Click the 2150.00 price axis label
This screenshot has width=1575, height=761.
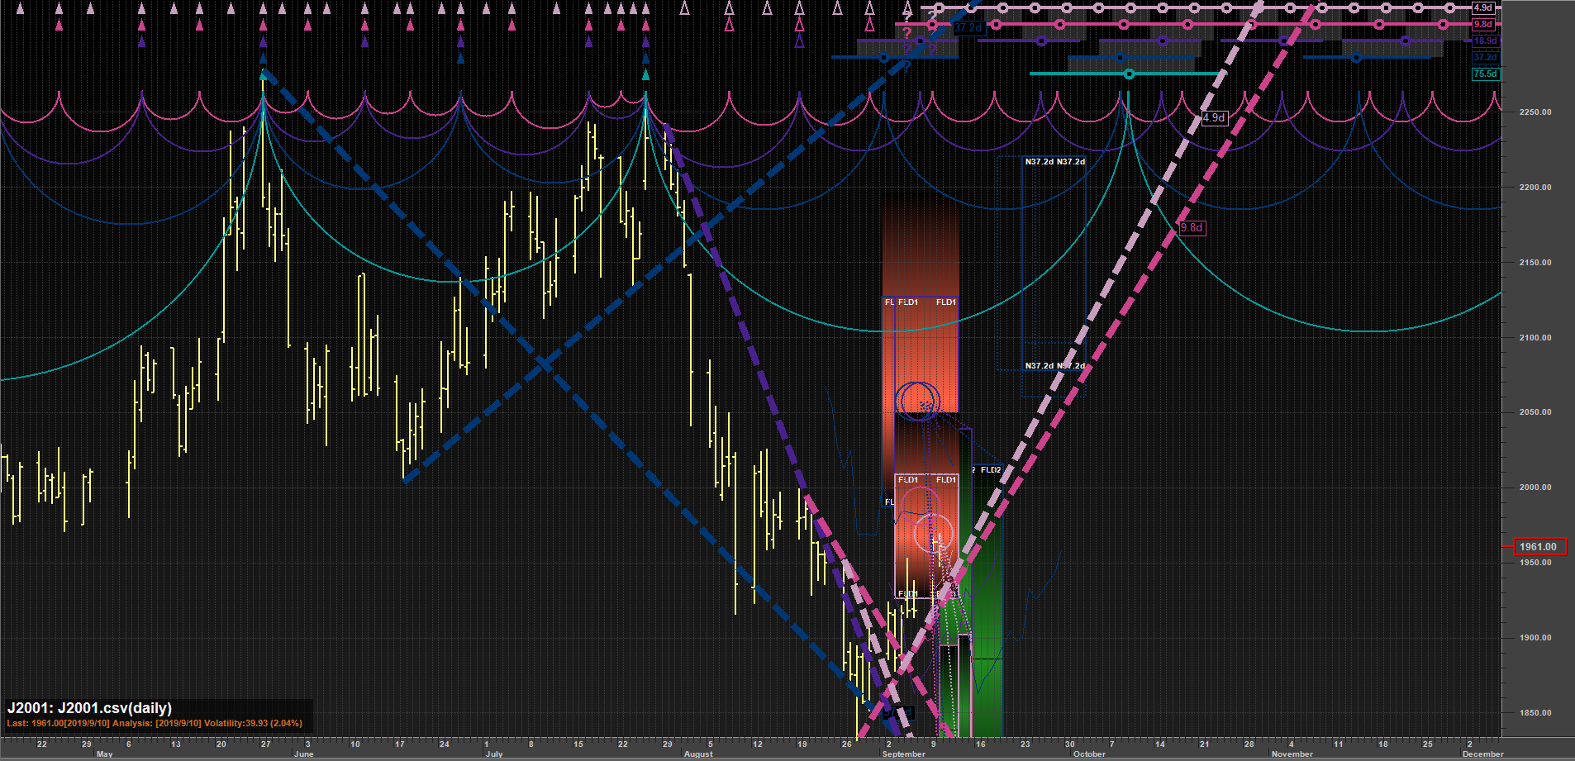(x=1535, y=263)
